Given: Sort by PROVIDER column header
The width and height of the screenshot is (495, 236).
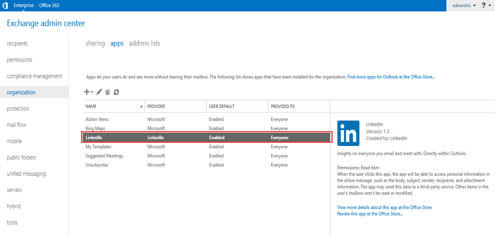Looking at the screenshot, I should point(175,107).
